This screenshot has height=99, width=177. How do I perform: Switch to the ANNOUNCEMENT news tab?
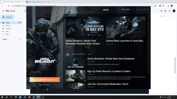click(x=79, y=54)
